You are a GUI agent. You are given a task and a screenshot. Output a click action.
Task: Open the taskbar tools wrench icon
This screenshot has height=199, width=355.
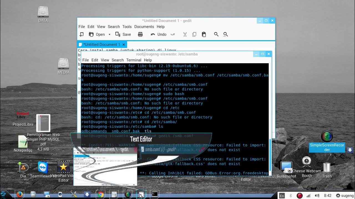pyautogui.click(x=73, y=195)
